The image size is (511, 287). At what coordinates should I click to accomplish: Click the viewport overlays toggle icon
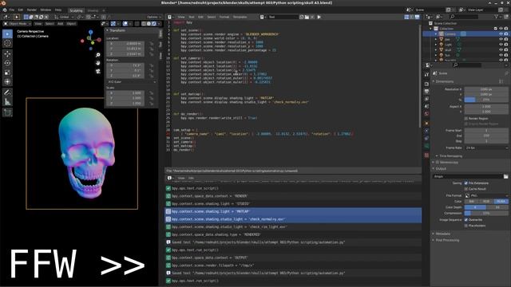125,24
